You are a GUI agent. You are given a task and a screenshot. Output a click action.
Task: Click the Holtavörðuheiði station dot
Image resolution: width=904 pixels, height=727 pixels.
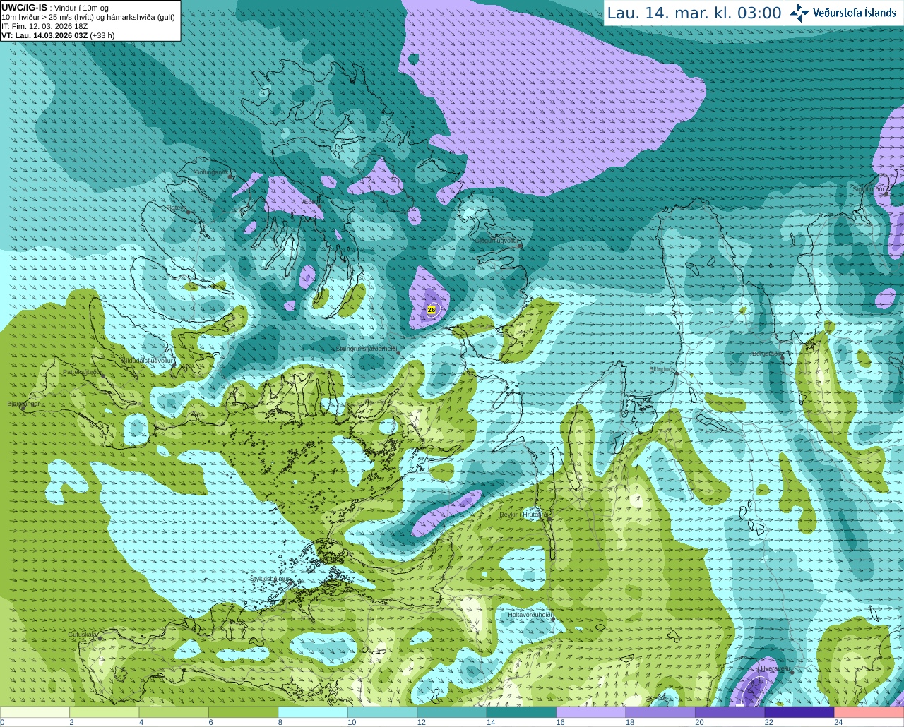click(x=554, y=620)
